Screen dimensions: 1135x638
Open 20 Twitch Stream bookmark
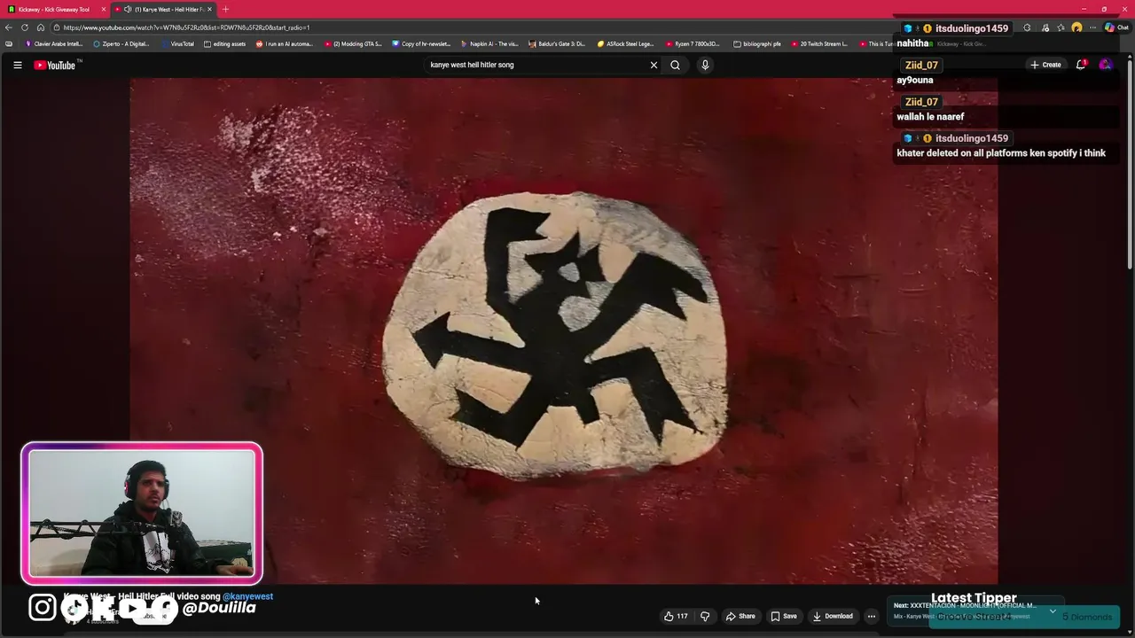tap(819, 43)
